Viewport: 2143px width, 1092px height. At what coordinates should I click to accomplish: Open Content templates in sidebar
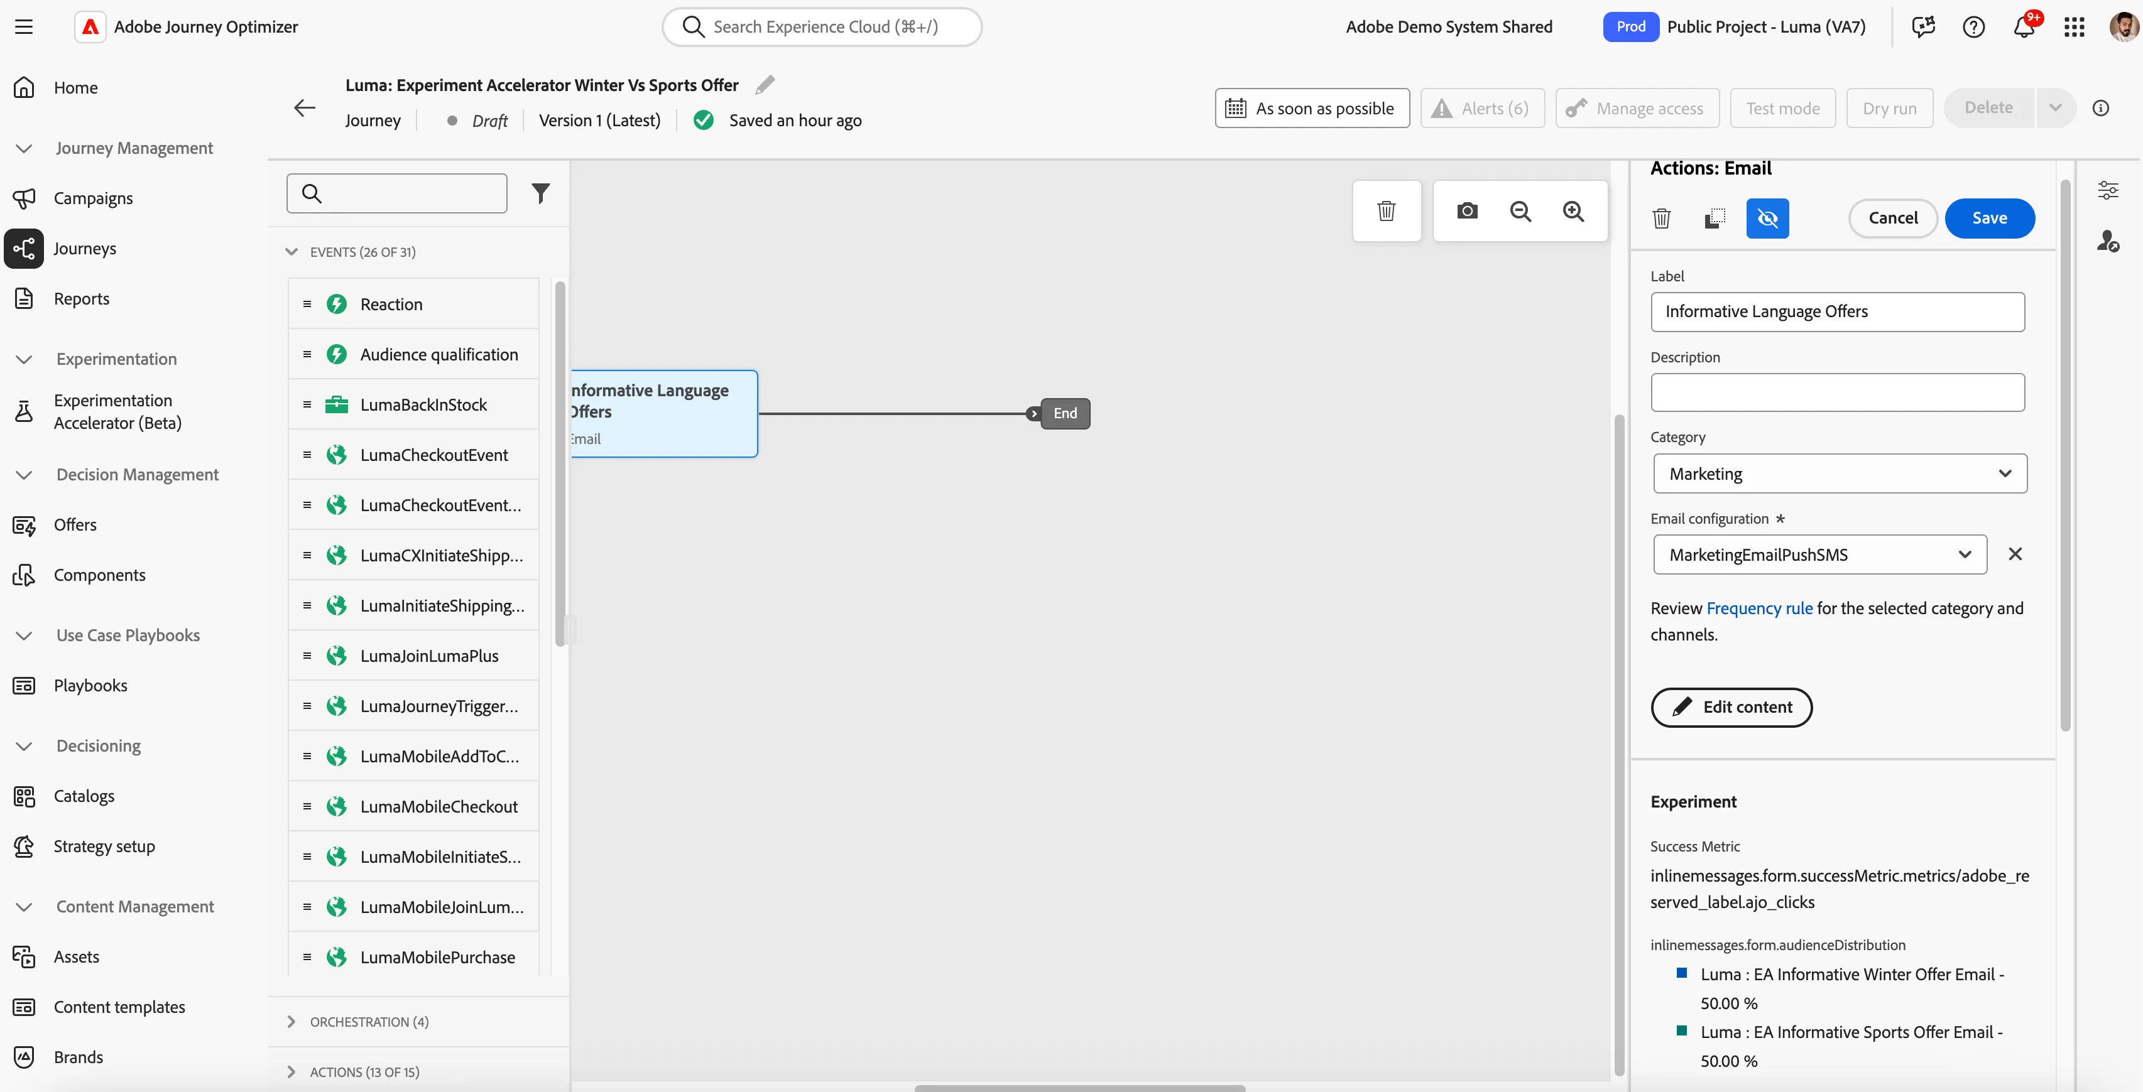point(119,1007)
